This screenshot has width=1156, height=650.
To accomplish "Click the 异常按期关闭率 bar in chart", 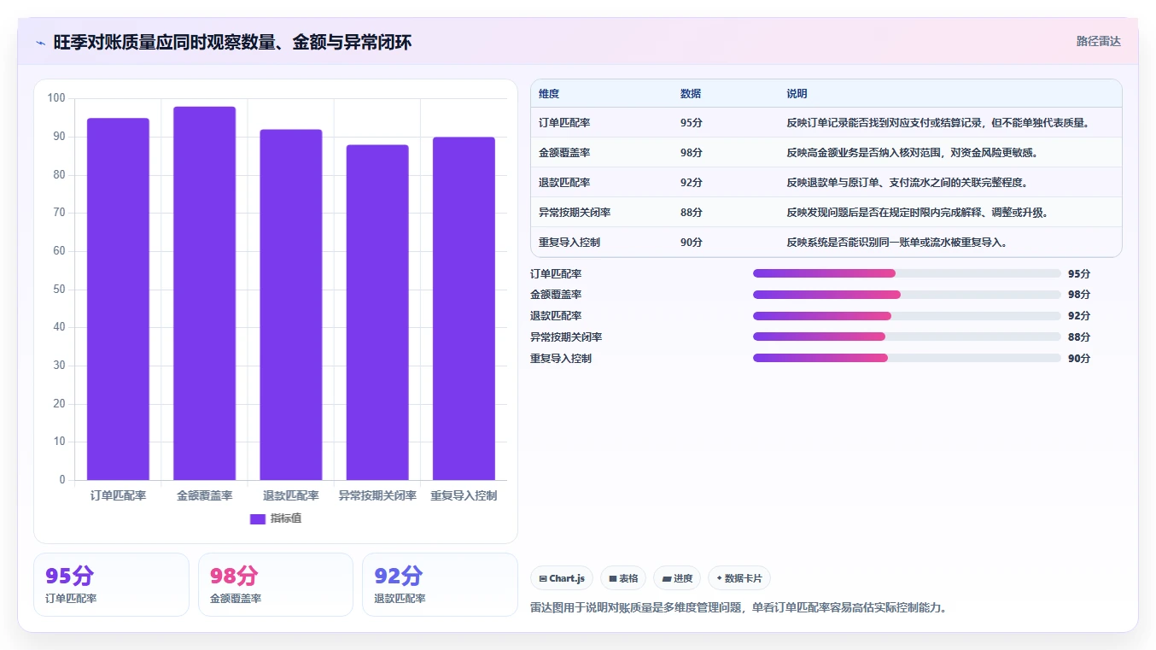I will [x=377, y=313].
